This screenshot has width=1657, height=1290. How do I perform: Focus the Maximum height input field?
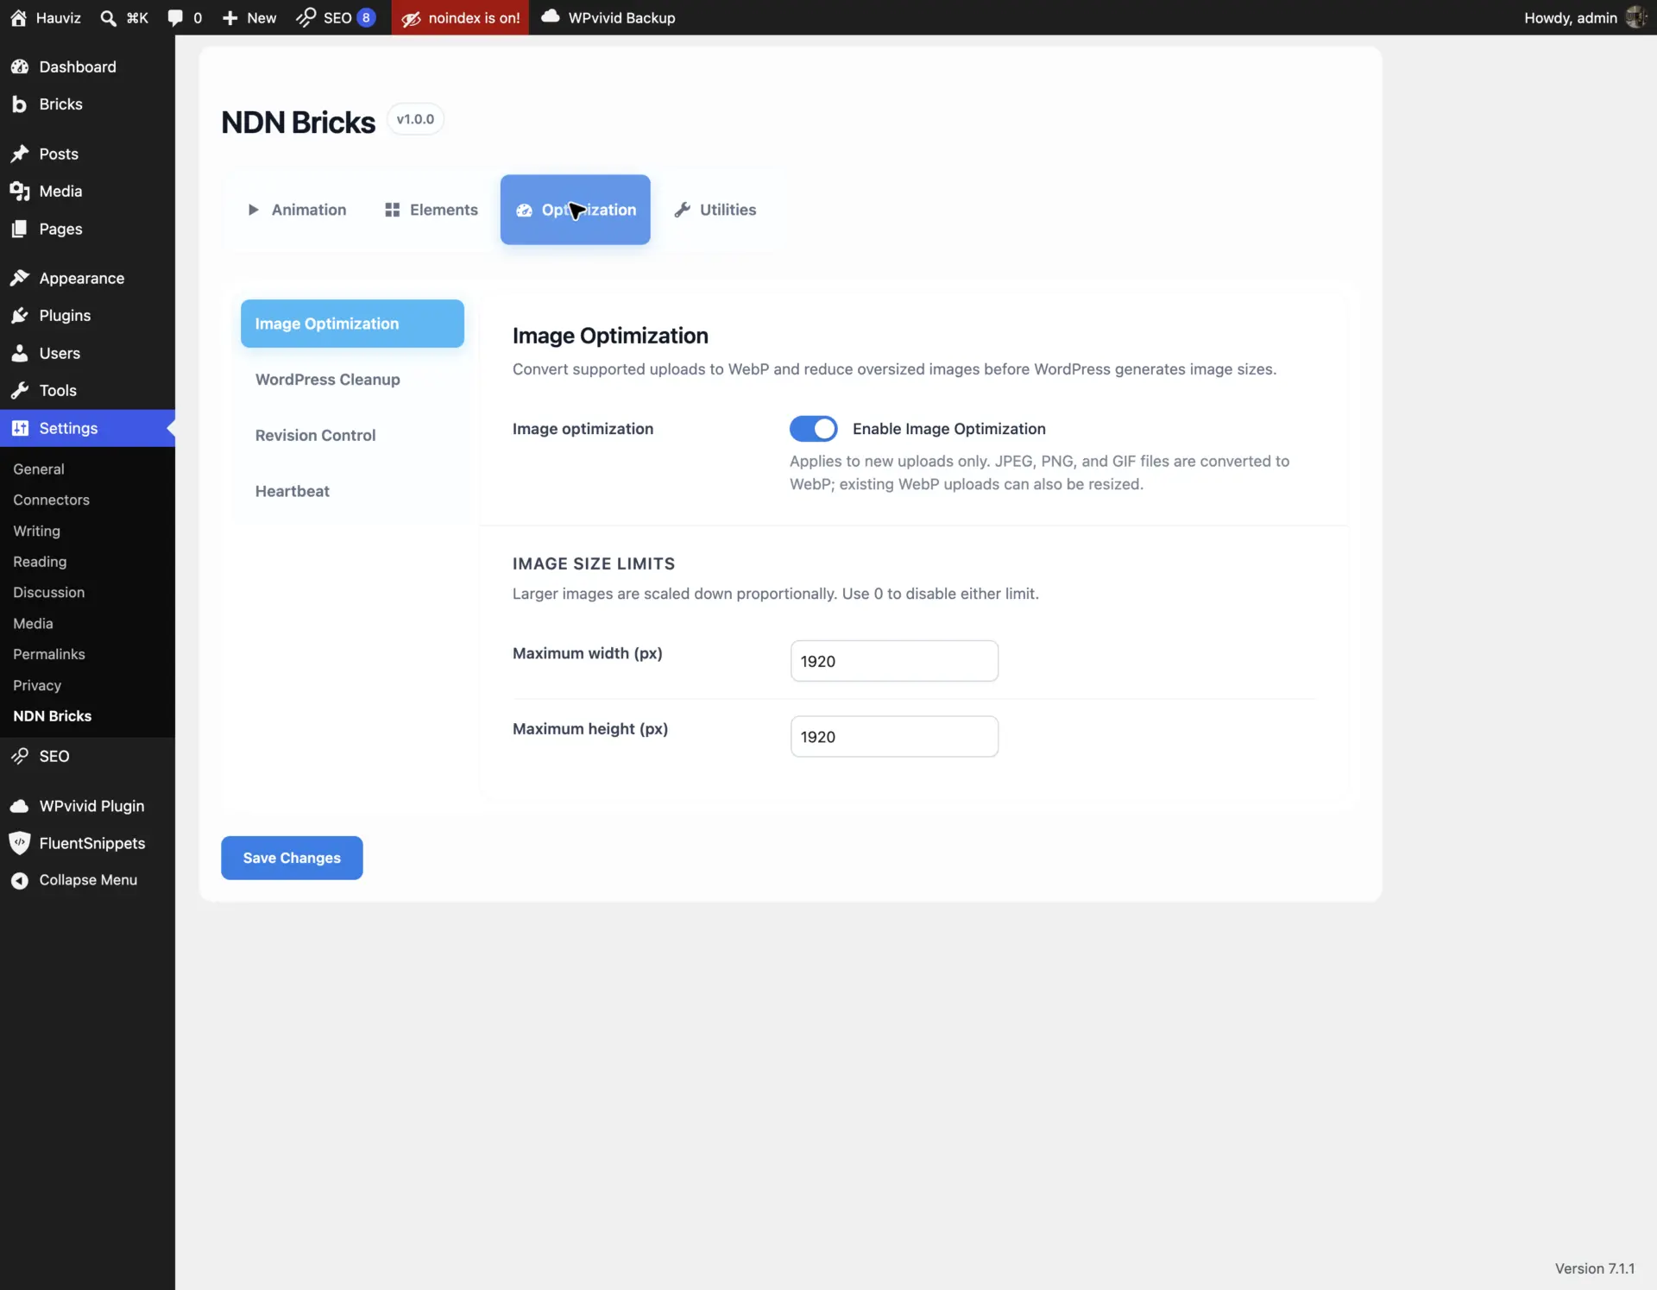click(x=894, y=737)
